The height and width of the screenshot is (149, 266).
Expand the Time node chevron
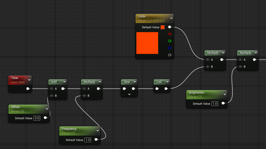click(29, 80)
